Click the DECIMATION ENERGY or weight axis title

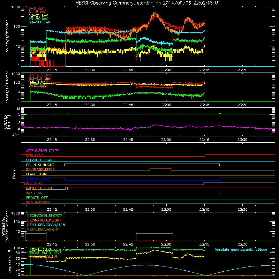tap(5, 226)
